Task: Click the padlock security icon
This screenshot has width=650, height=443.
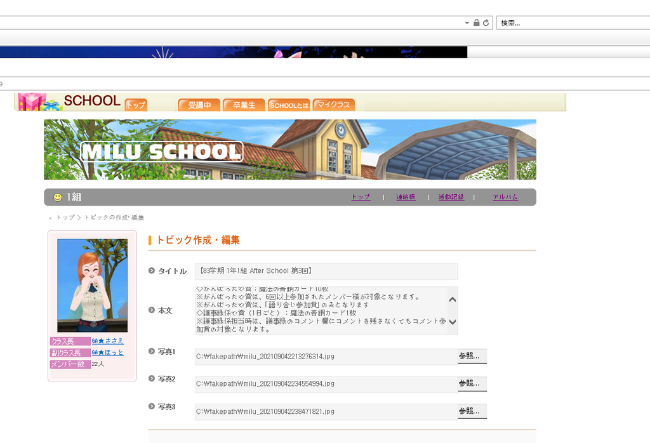Action: click(x=477, y=23)
